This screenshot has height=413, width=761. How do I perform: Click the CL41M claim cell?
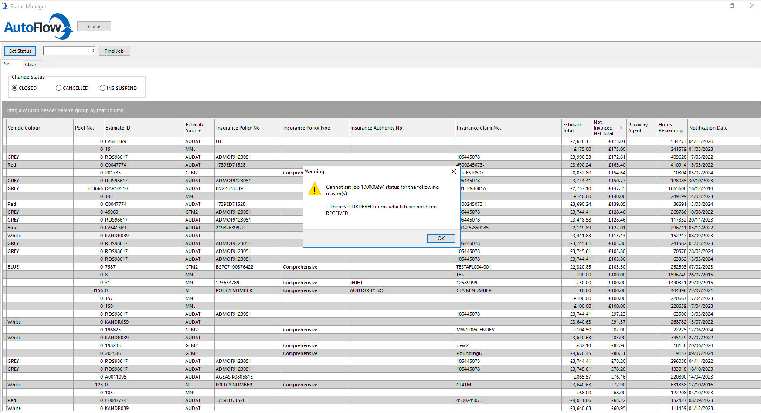click(x=508, y=385)
